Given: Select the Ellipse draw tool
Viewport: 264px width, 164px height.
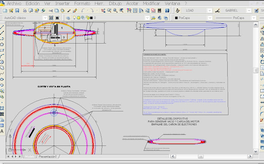Looking at the screenshot, I should (x=2, y=79).
